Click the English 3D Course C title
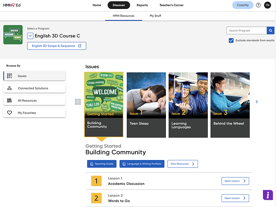The width and height of the screenshot is (276, 207). coord(57,36)
